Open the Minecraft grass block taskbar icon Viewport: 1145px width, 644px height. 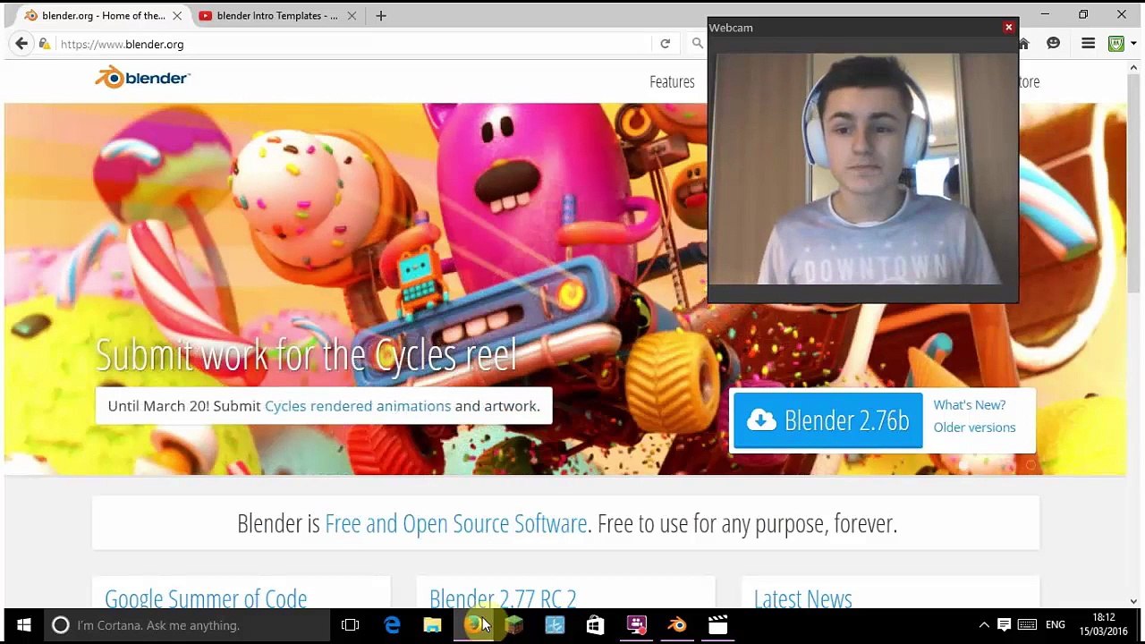513,625
